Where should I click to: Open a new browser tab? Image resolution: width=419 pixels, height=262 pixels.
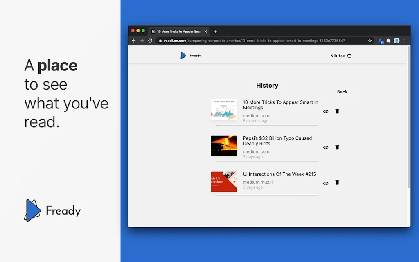click(x=215, y=32)
